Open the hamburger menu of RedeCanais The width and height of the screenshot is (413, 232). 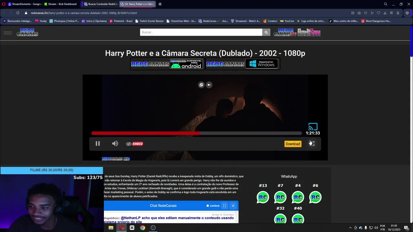[x=8, y=33]
